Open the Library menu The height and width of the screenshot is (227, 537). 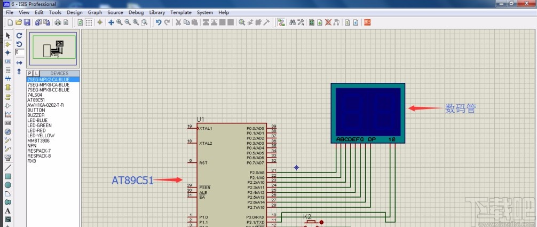(x=157, y=12)
